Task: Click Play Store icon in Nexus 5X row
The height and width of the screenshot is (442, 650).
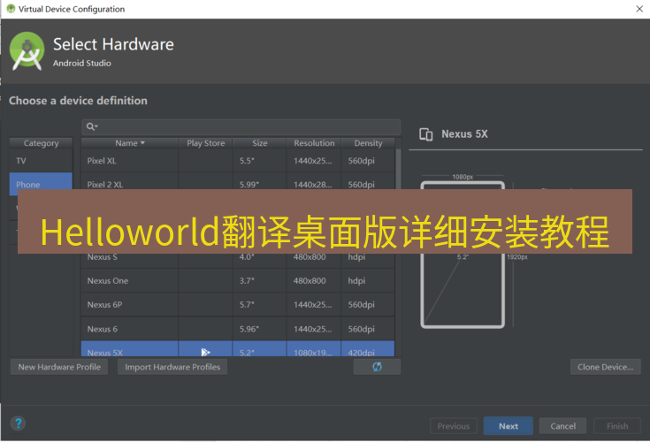Action: coord(205,352)
